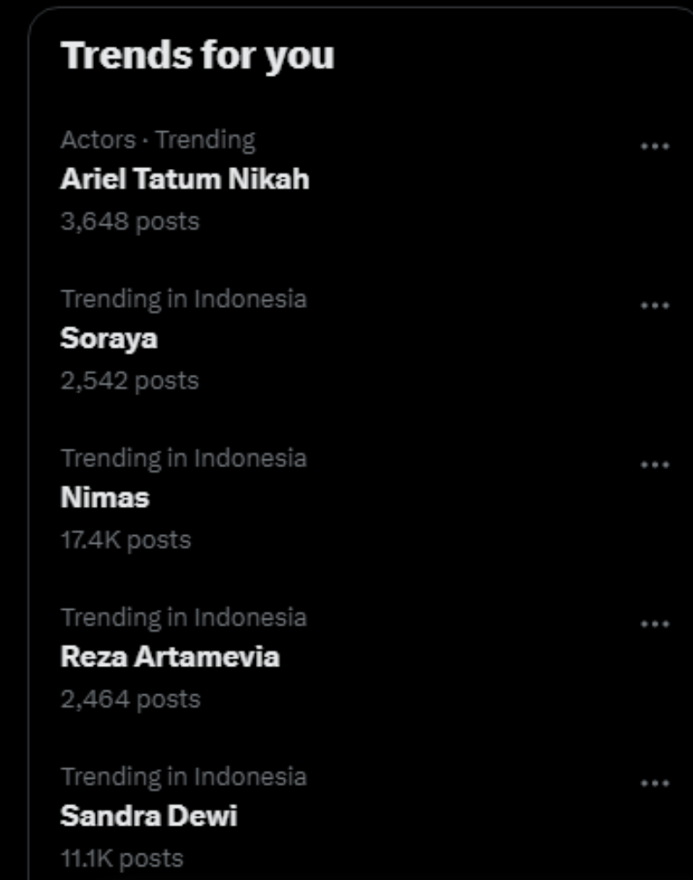This screenshot has width=693, height=880.
Task: View the Nimas trending topic
Action: [x=105, y=498]
